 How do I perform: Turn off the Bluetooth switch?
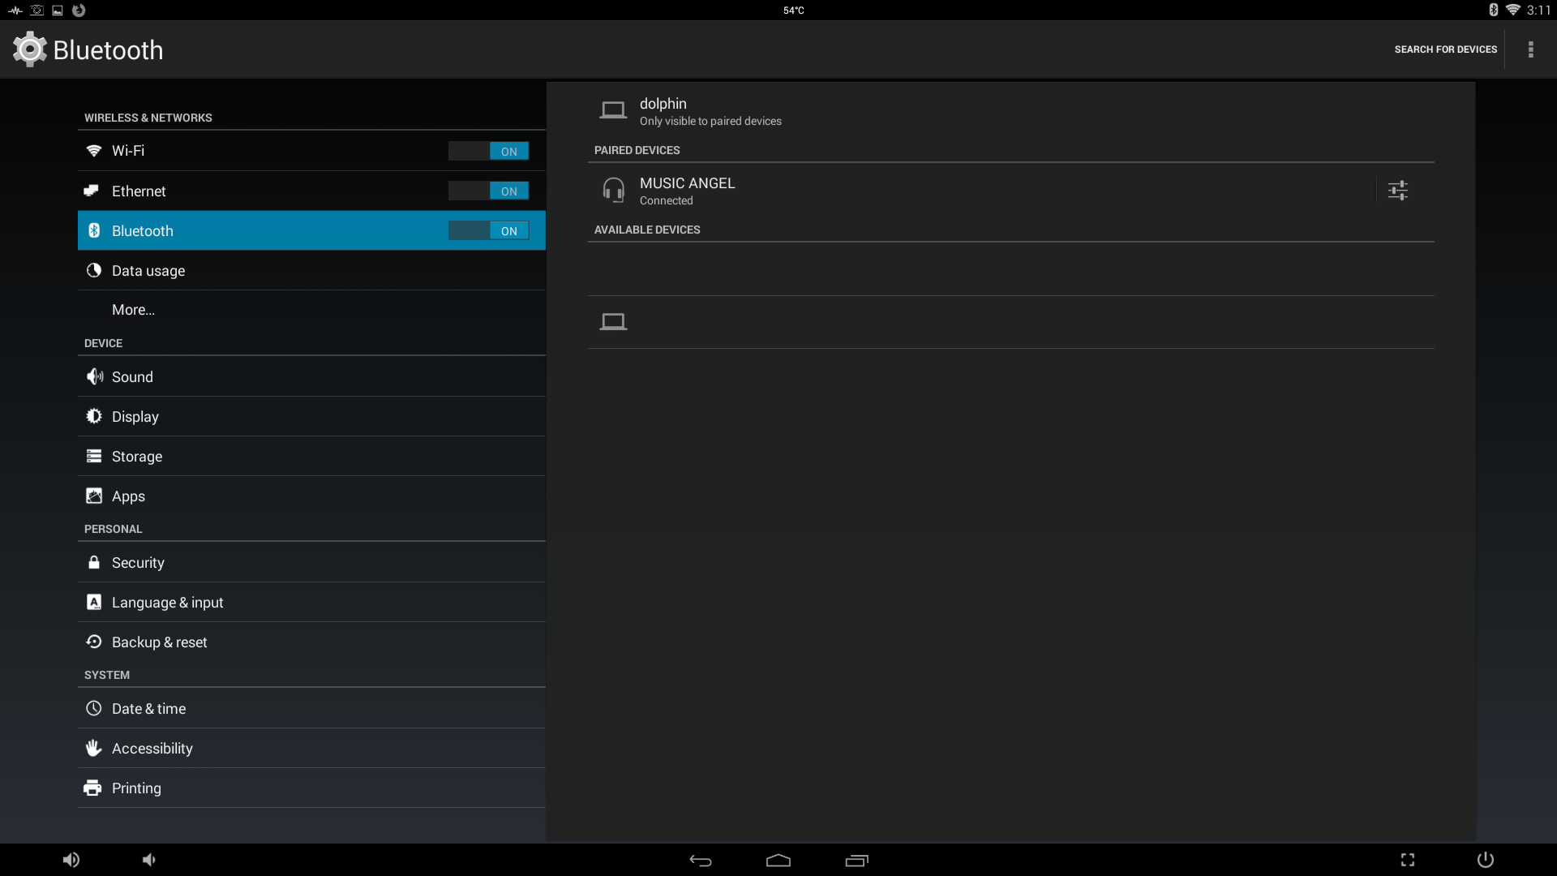(x=489, y=230)
